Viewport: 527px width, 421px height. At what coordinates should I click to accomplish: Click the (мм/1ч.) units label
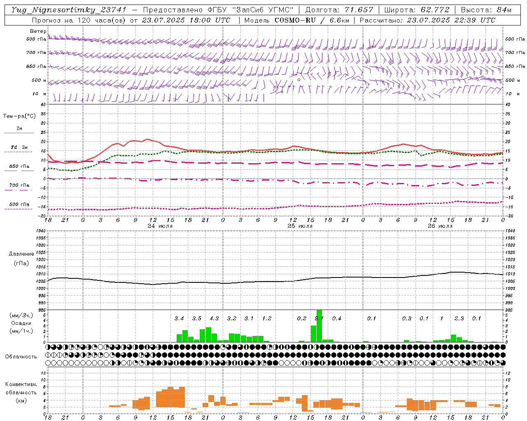(21, 331)
